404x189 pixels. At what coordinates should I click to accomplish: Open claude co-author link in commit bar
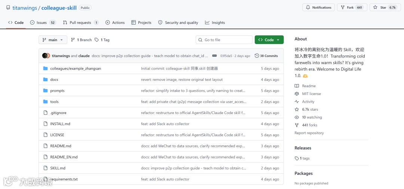pos(84,56)
